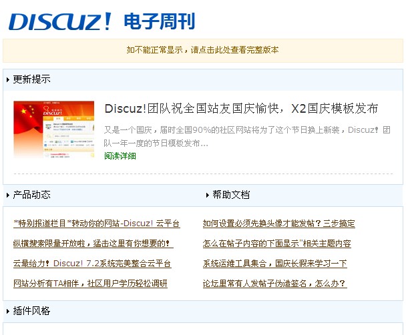Click the 帮助文档 section heading

tap(231, 195)
